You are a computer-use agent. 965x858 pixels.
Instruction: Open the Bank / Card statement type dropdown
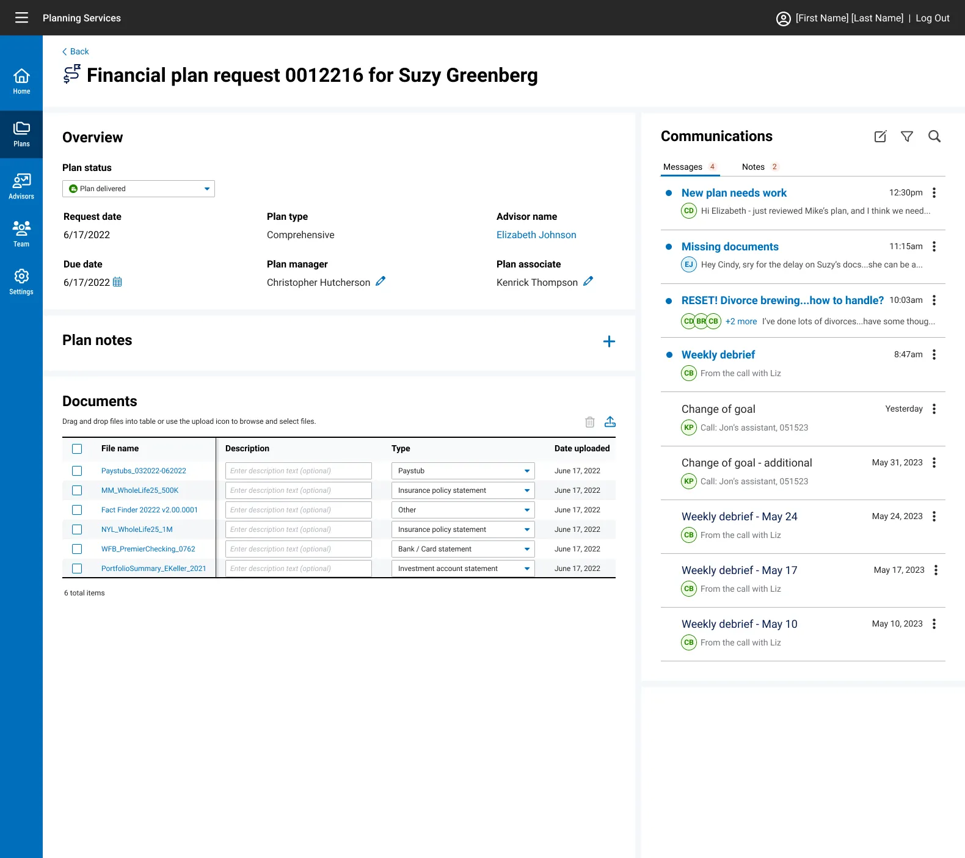pos(463,549)
